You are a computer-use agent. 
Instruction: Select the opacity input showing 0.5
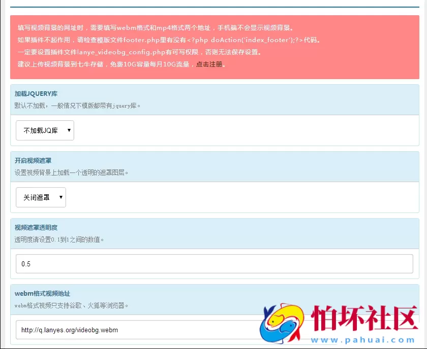[x=213, y=263]
